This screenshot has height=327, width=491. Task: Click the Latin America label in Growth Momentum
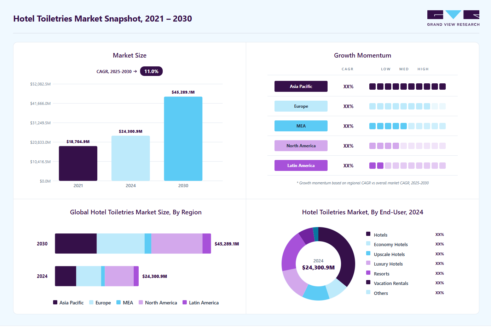click(x=301, y=166)
